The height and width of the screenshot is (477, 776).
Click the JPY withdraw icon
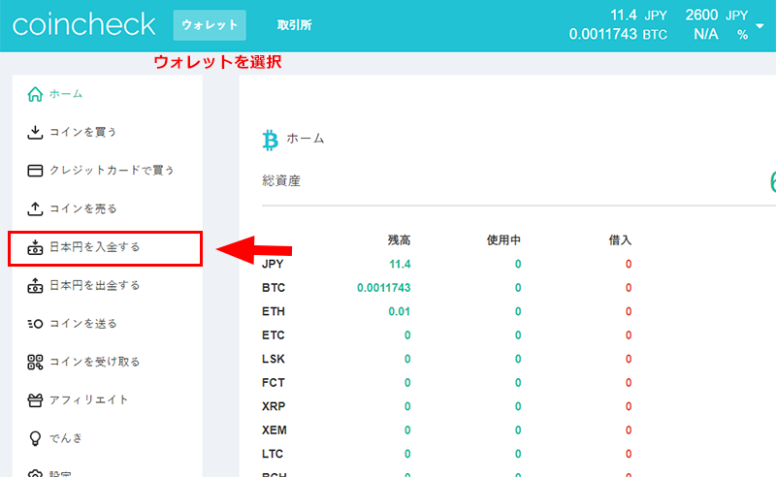coord(35,285)
